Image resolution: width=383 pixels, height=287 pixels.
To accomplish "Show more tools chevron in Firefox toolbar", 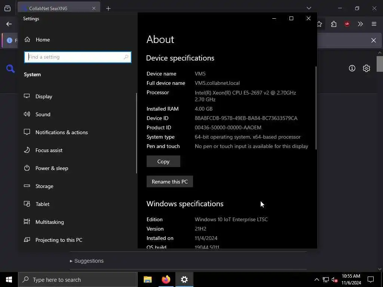I will click(x=360, y=24).
